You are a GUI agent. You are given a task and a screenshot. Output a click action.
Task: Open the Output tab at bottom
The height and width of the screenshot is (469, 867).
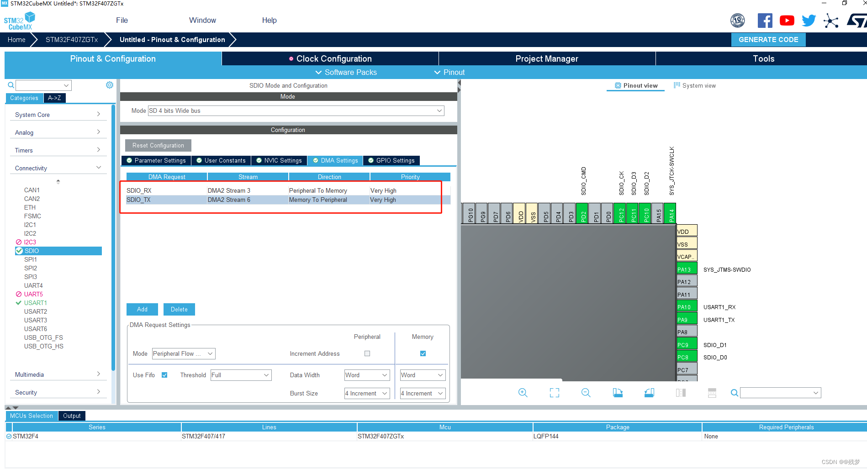pos(72,416)
